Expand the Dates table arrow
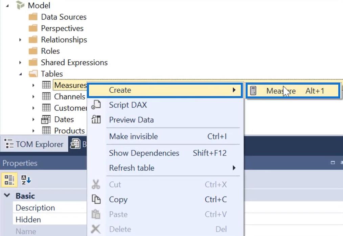 click(33, 119)
